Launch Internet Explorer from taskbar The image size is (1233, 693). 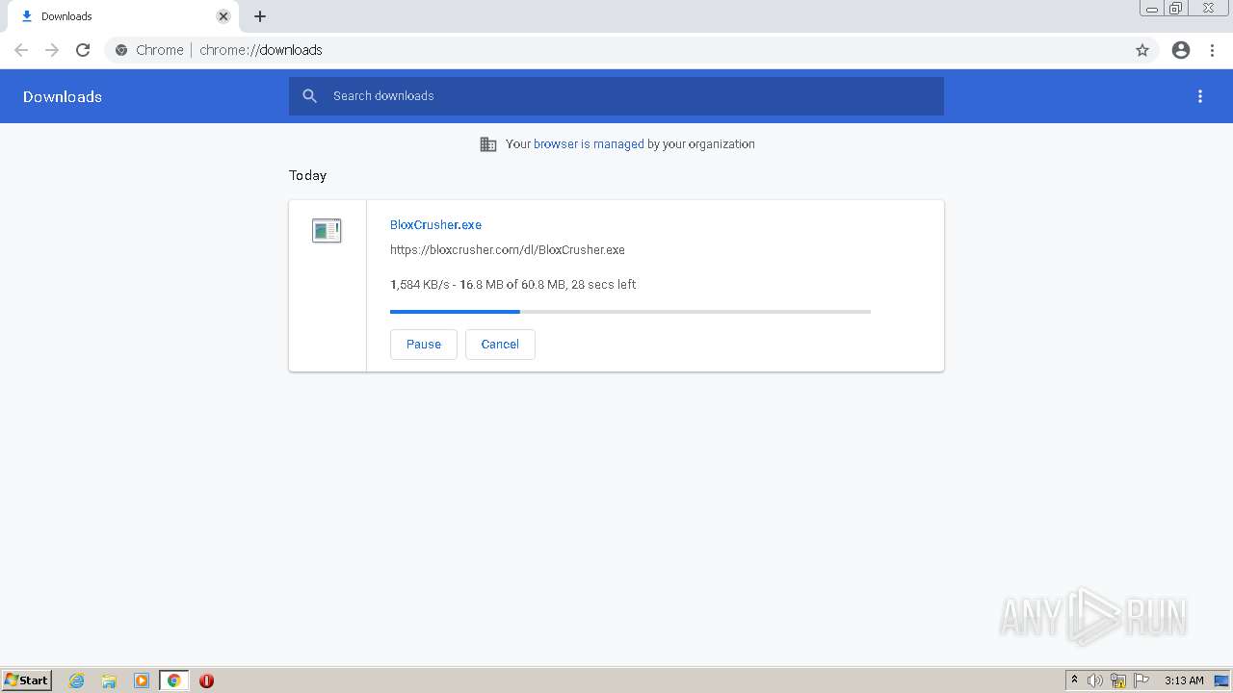pos(76,680)
